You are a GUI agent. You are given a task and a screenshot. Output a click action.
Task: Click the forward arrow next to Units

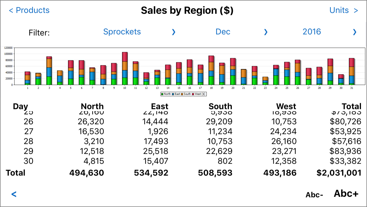(356, 10)
